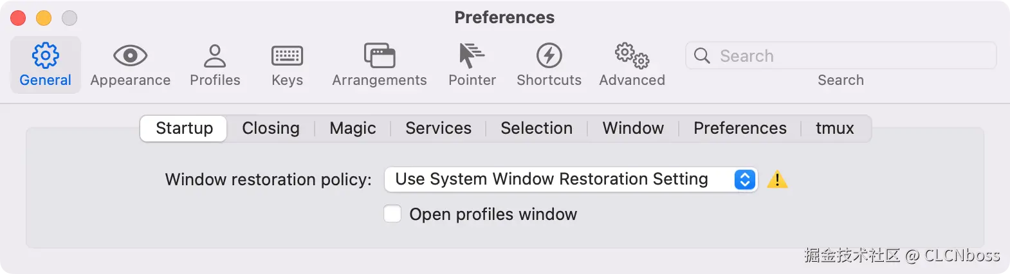Open the General preferences gear icon
This screenshot has height=274, width=1010.
(45, 56)
